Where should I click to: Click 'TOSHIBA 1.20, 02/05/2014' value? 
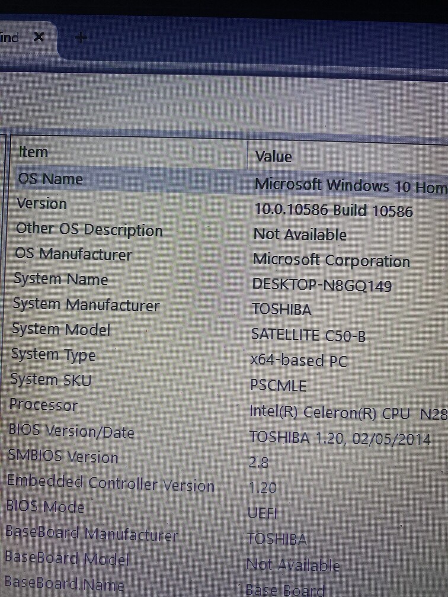pos(340,438)
